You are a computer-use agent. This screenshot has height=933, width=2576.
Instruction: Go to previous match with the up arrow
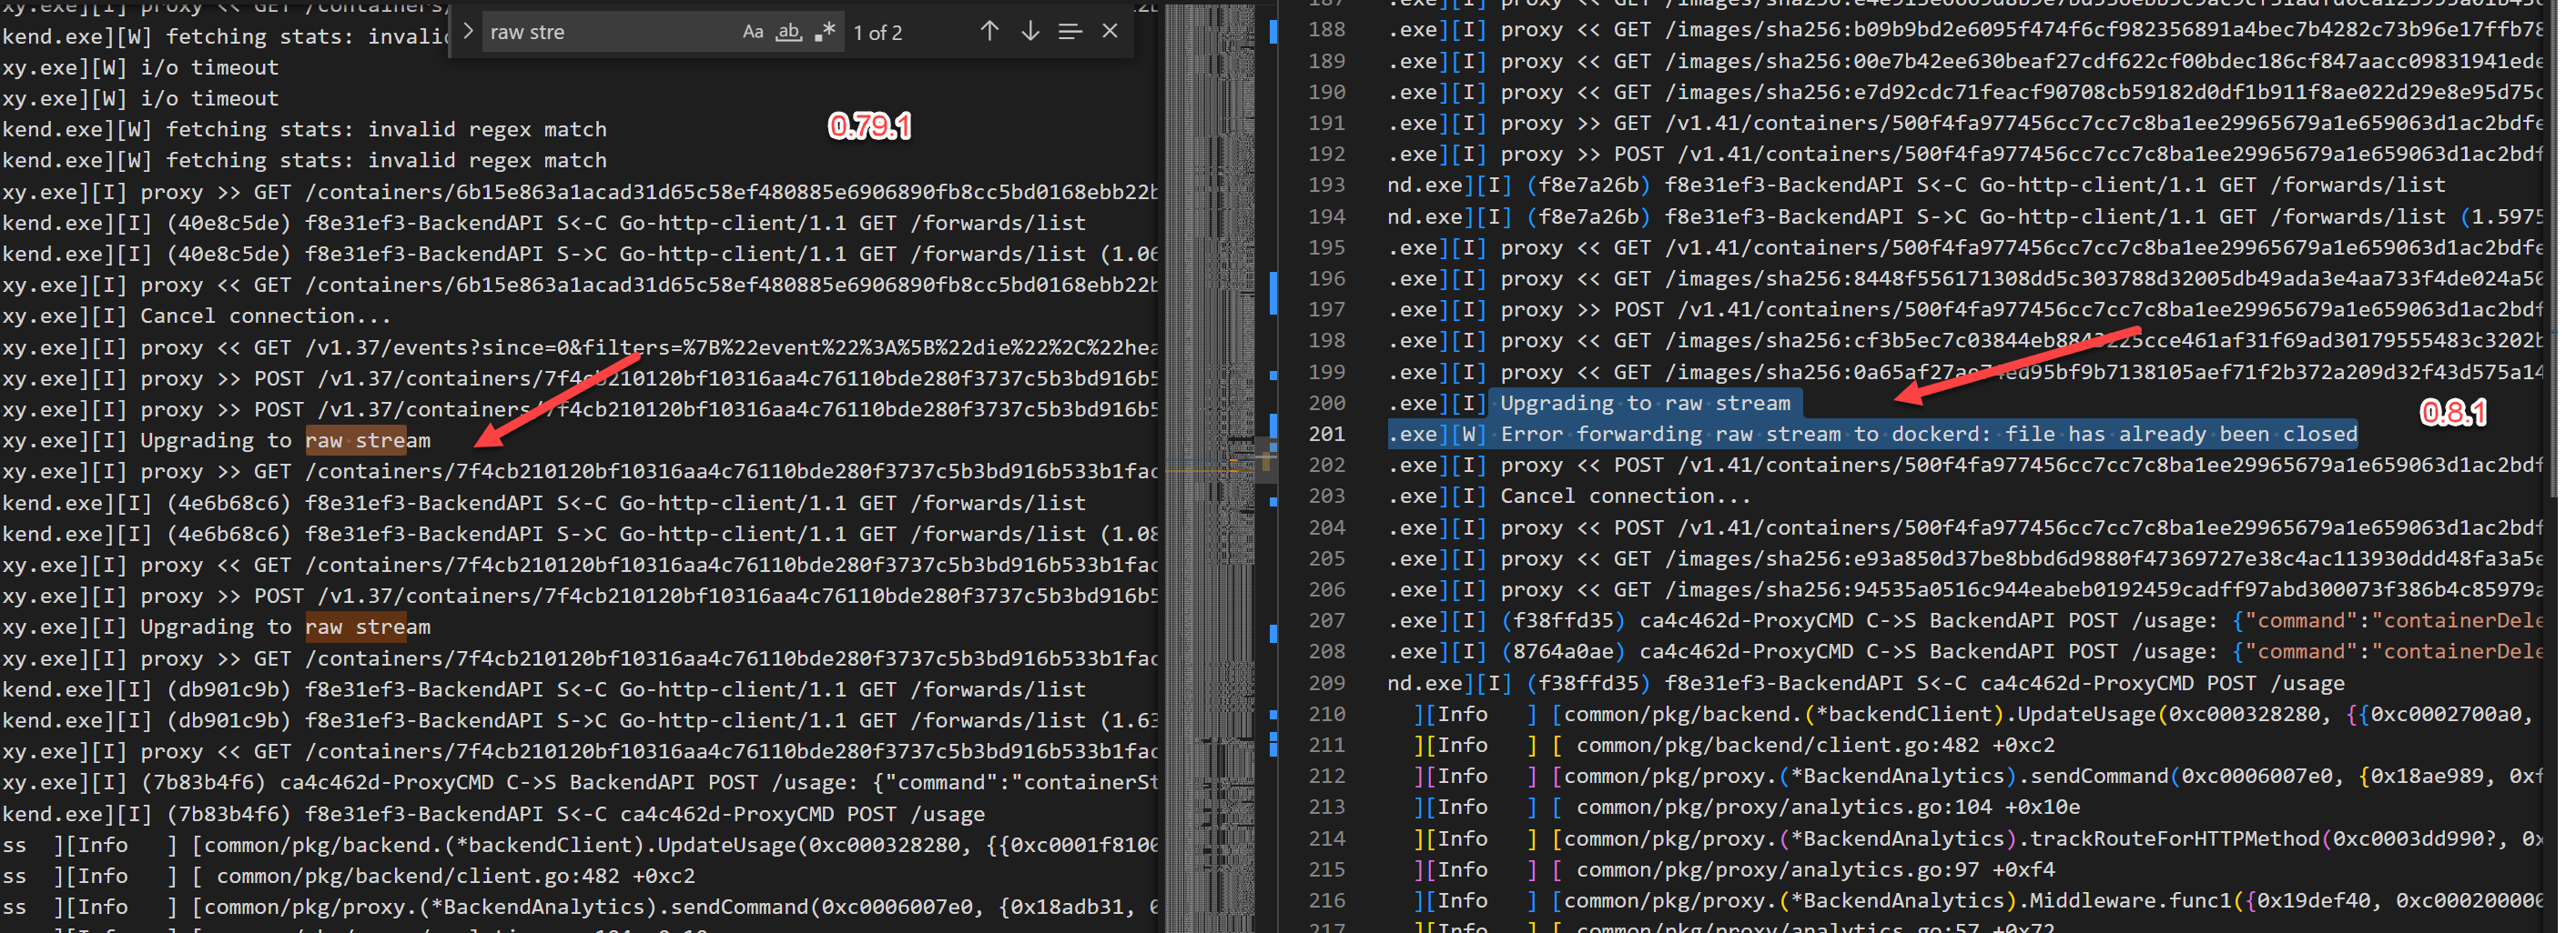[x=989, y=31]
